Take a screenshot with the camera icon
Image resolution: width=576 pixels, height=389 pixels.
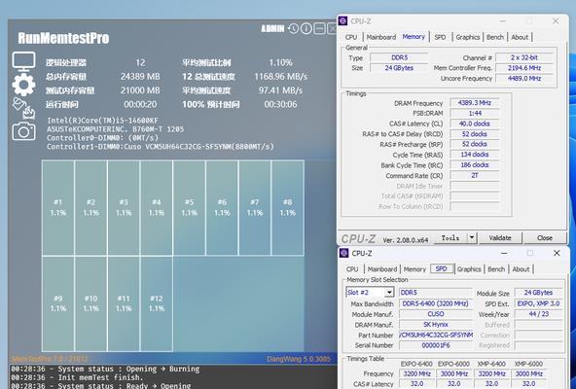pos(24,131)
